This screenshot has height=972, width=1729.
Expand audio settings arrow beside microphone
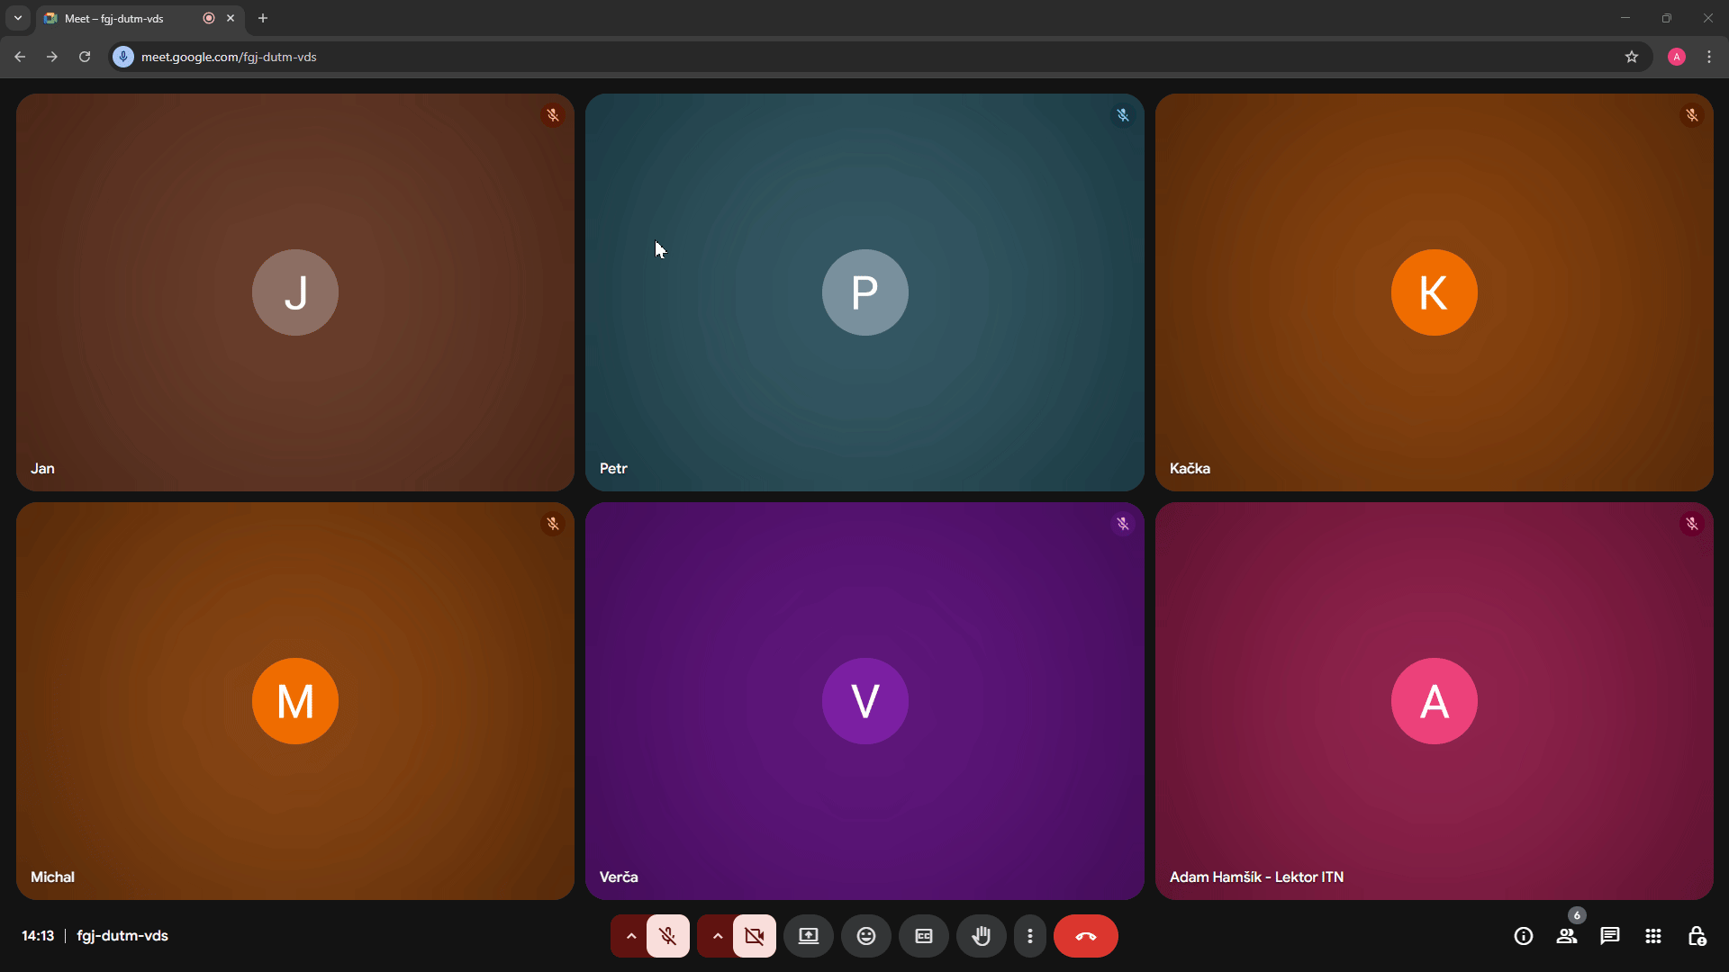click(x=630, y=936)
